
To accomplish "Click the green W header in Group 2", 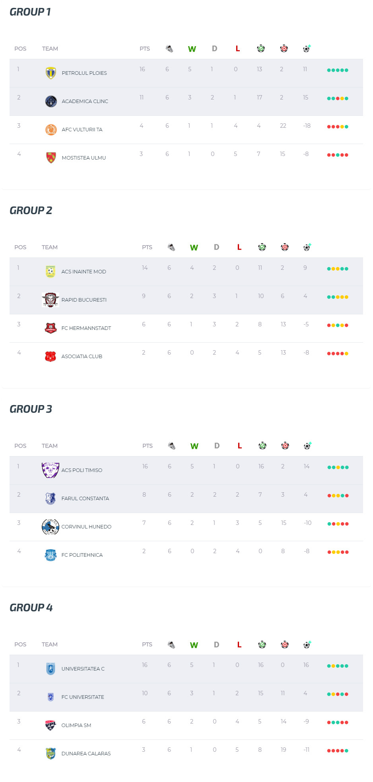I will pos(194,248).
